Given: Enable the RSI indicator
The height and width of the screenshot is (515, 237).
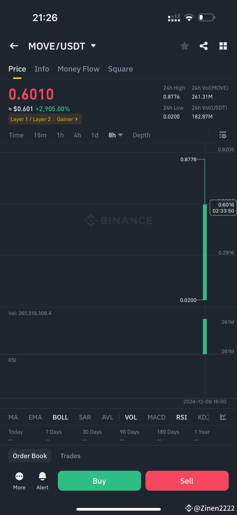Looking at the screenshot, I should coord(181,417).
